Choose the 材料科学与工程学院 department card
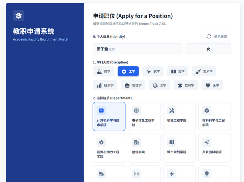The height and width of the screenshot is (182, 244). point(215,116)
